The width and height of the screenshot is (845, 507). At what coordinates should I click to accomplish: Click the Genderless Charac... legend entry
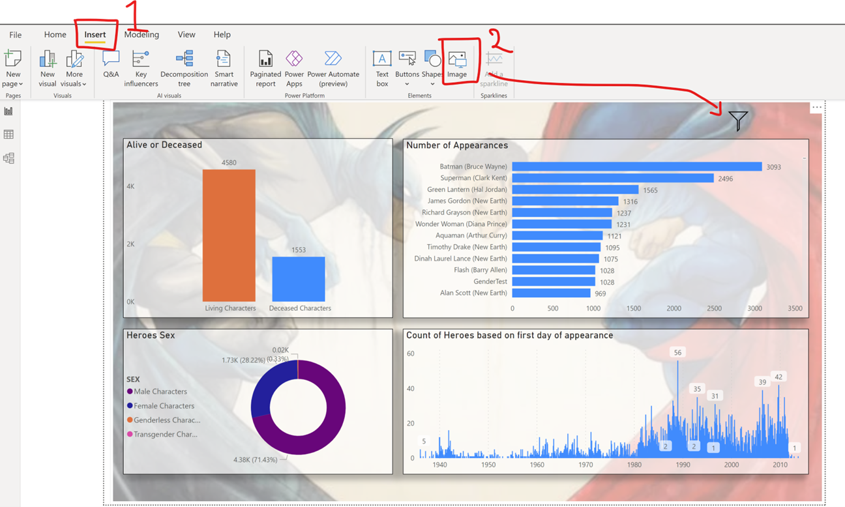(x=164, y=420)
